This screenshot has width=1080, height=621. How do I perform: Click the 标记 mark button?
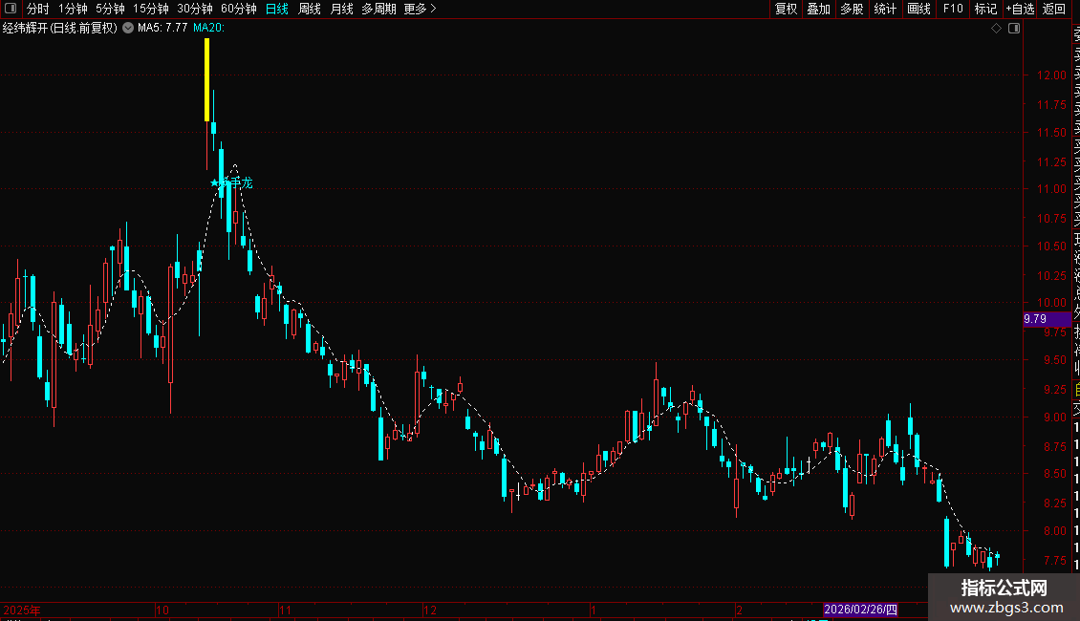coord(985,9)
